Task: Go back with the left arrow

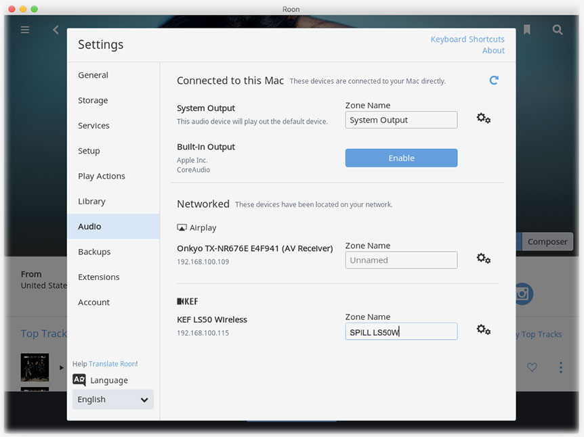Action: pyautogui.click(x=56, y=30)
